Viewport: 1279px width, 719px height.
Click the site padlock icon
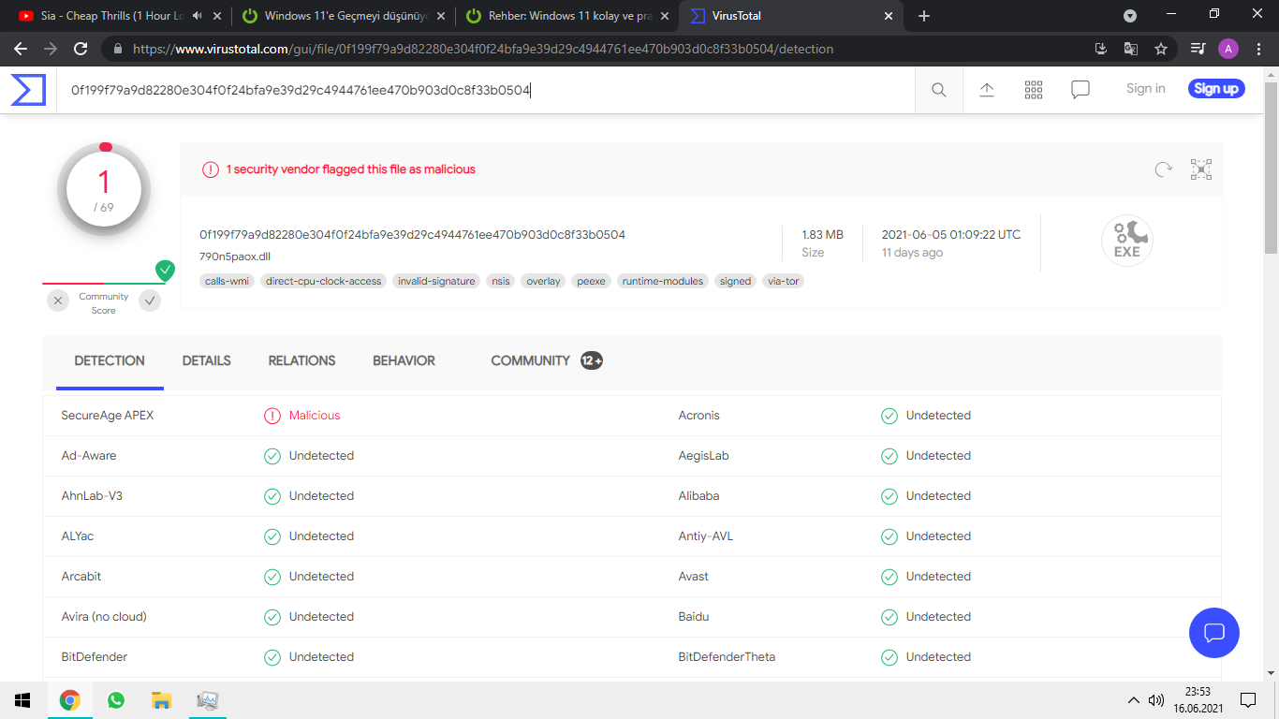click(x=118, y=49)
